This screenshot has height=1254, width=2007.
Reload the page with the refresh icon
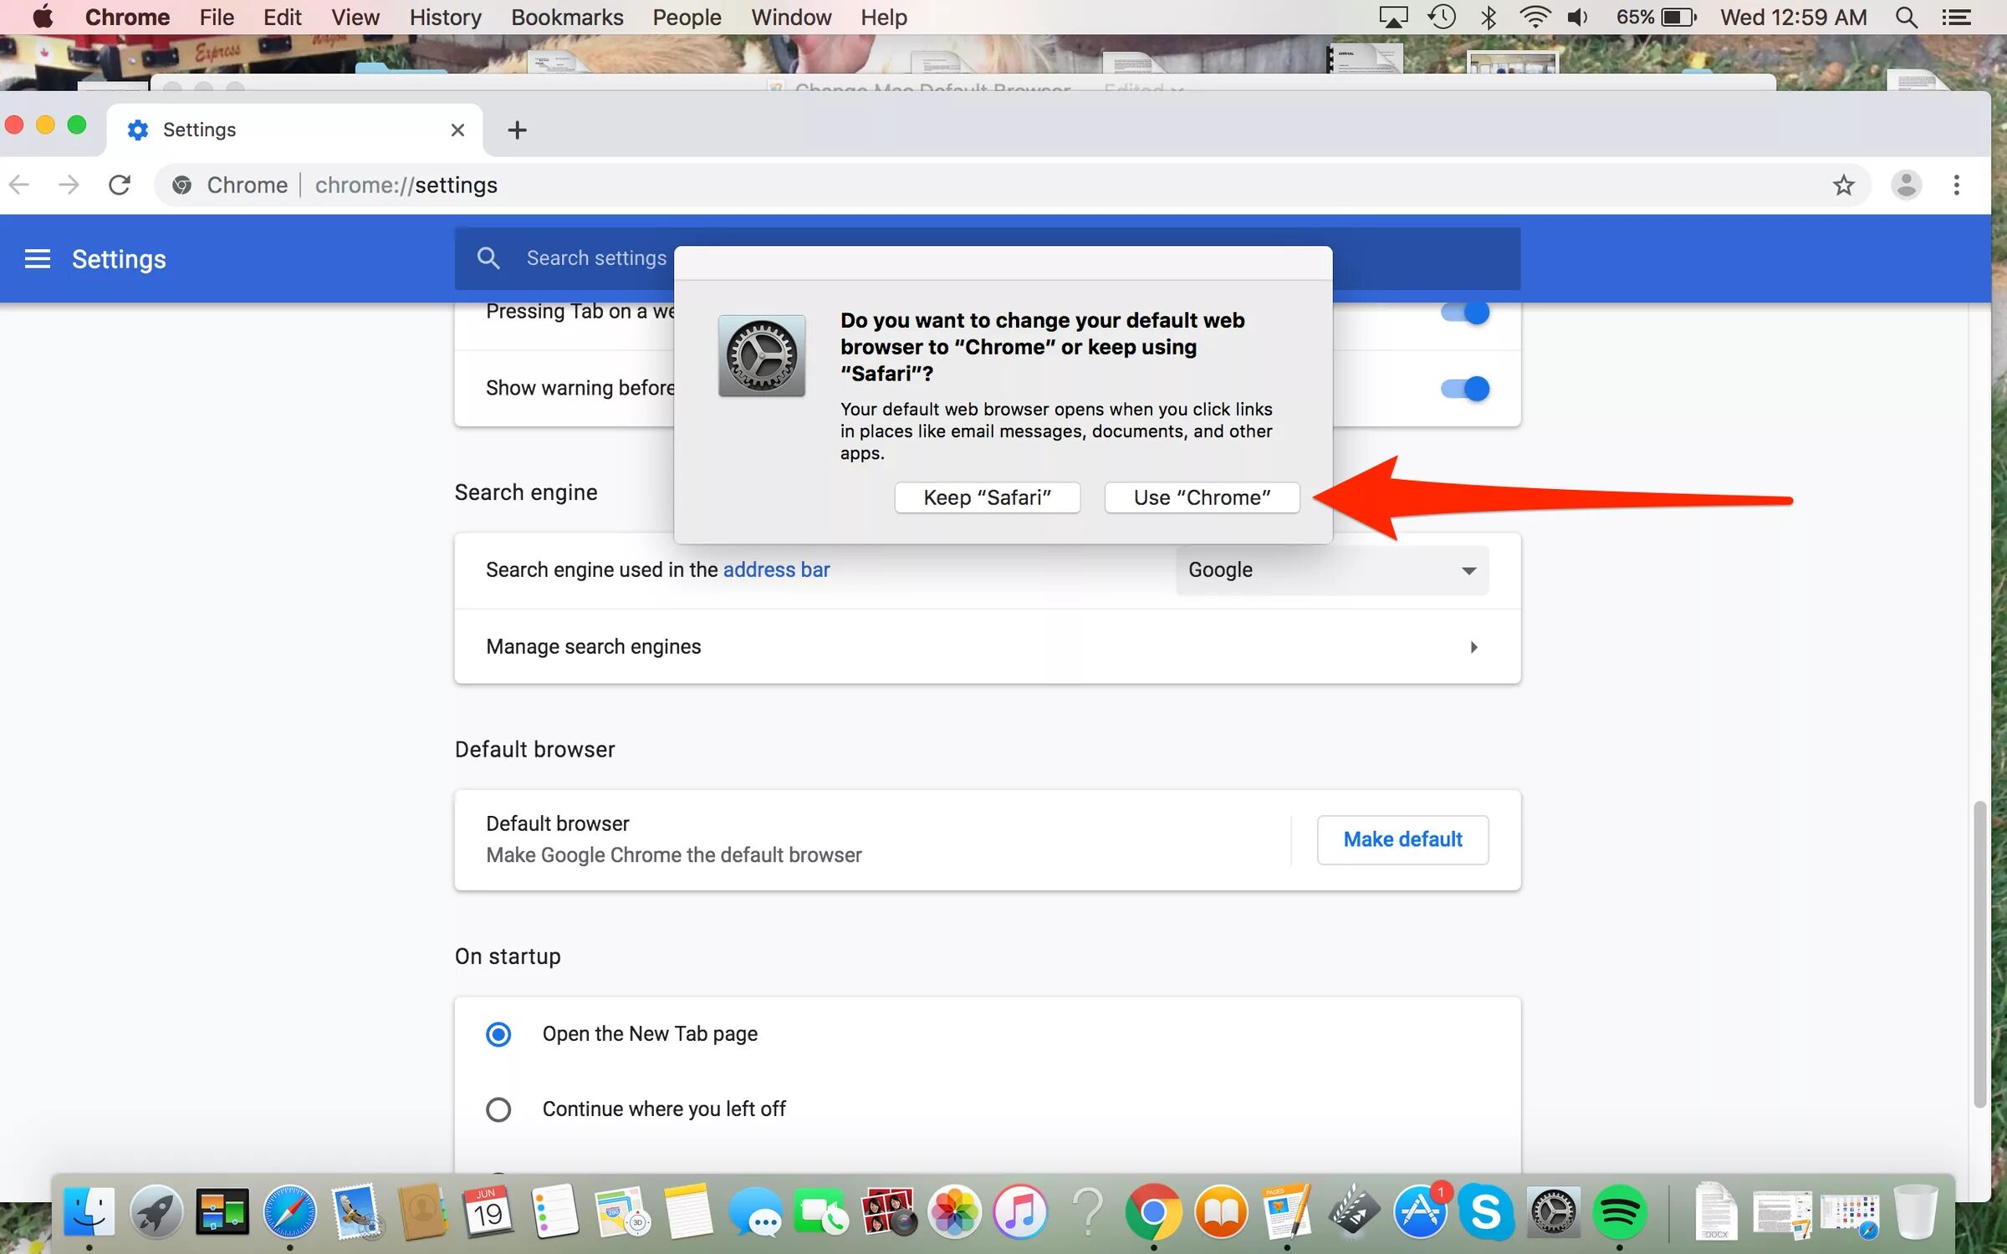pyautogui.click(x=120, y=185)
